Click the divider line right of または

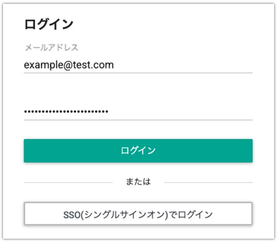[x=208, y=182]
